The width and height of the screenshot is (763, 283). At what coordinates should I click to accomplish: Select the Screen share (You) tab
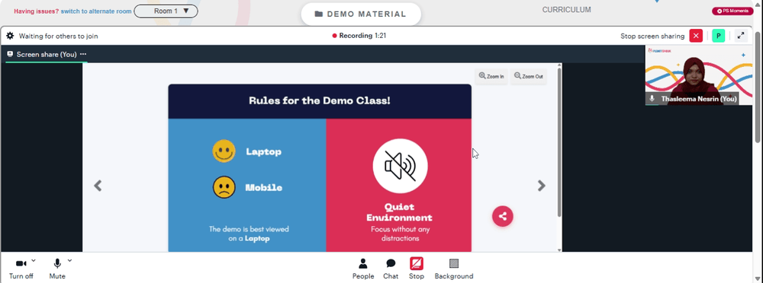coord(47,54)
